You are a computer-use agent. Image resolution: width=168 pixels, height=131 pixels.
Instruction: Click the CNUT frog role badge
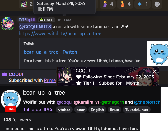(46, 20)
